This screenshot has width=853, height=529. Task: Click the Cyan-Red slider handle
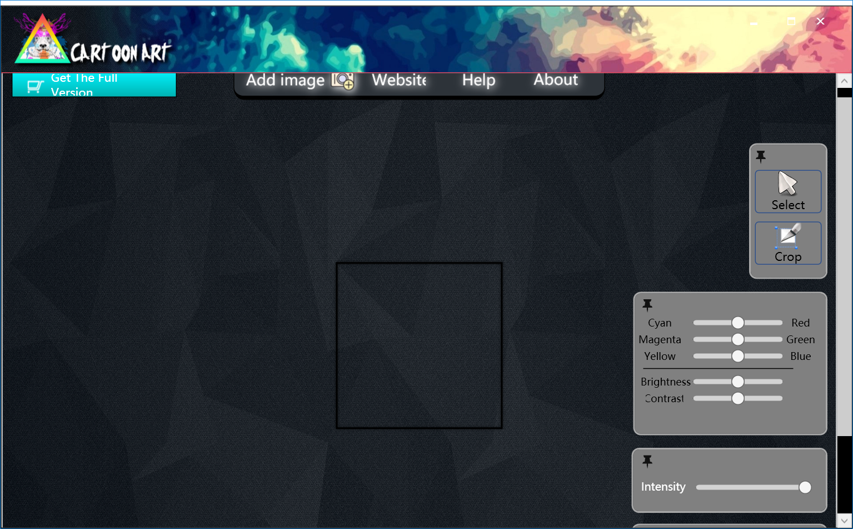coord(737,323)
